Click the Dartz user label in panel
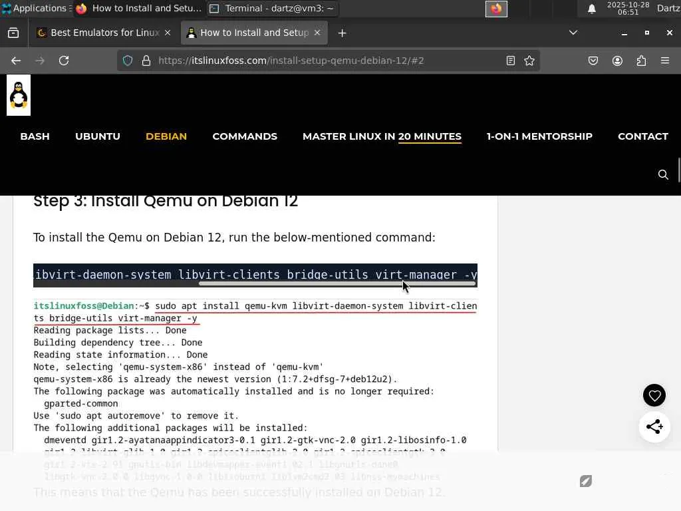 click(668, 8)
